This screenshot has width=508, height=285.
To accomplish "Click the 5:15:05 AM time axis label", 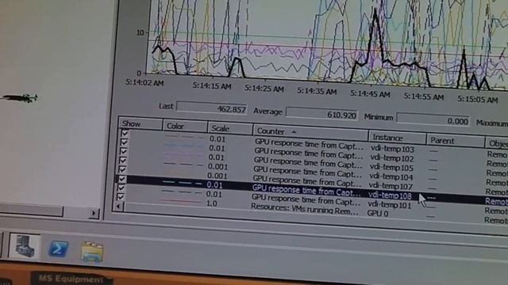I will [478, 99].
